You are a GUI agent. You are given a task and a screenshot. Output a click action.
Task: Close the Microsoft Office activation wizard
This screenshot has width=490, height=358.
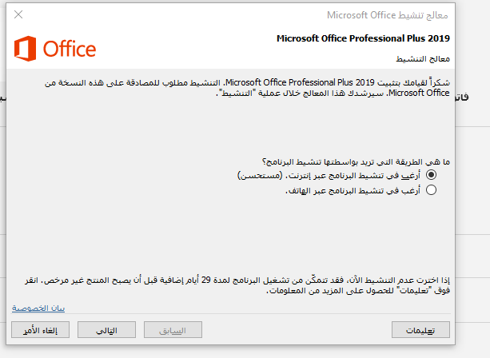tap(18, 14)
